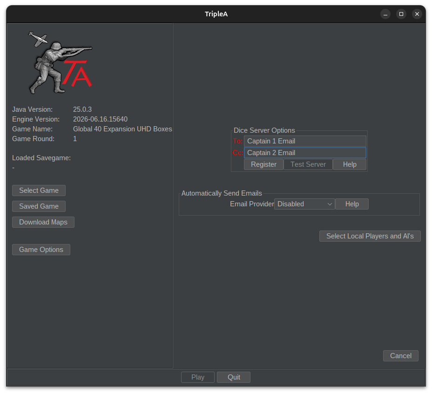The width and height of the screenshot is (432, 394).
Task: Click the Java version value '25.0.3'
Action: click(82, 109)
